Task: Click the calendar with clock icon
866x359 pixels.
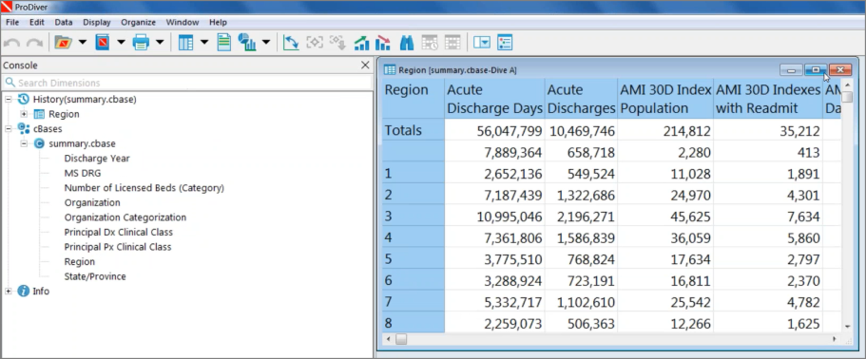Action: pos(430,43)
